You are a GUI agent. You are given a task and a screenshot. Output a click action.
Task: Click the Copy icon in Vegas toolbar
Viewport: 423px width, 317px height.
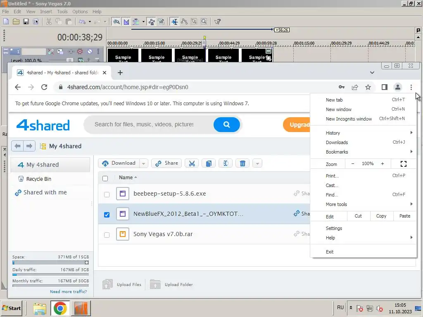[x=59, y=21]
